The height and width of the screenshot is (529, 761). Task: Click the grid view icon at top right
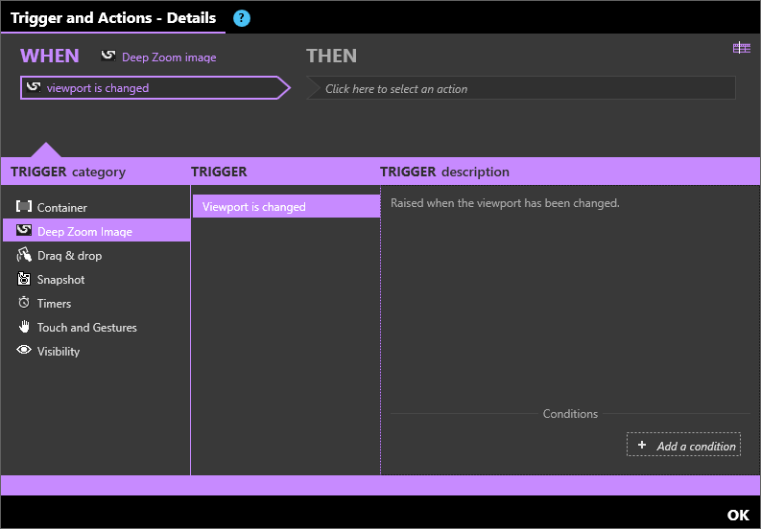pos(741,48)
